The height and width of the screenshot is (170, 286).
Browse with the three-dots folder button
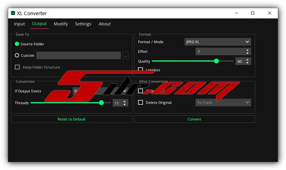click(125, 55)
